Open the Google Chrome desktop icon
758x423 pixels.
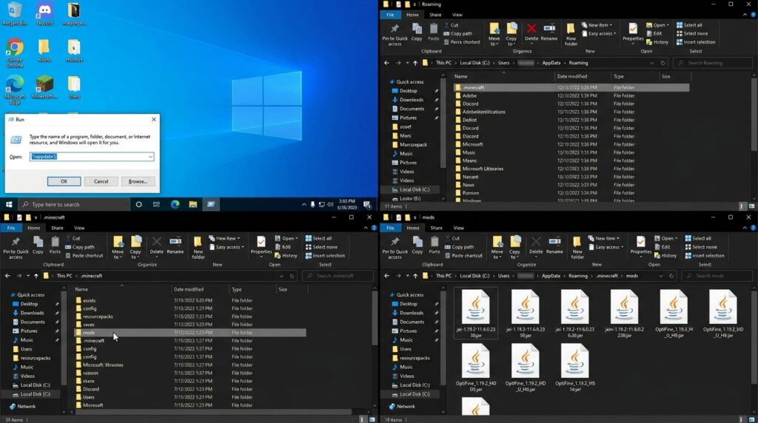15,53
